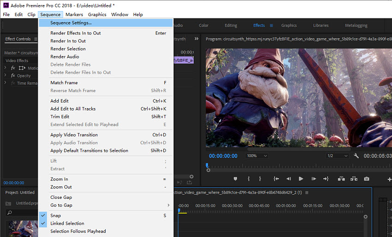Open the button editor plus icon
The image size is (392, 237).
click(390, 179)
